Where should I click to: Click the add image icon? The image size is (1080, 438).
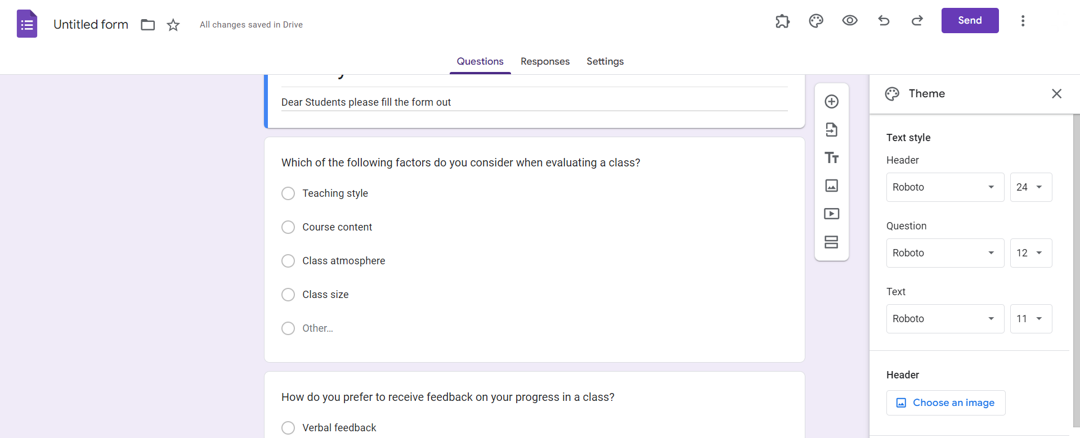831,186
